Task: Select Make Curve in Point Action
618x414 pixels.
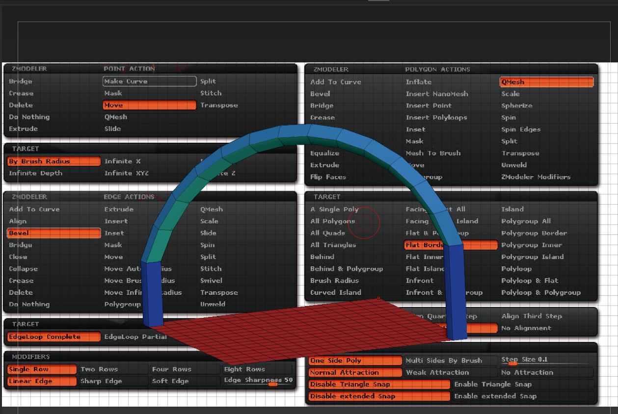Action: [x=149, y=81]
